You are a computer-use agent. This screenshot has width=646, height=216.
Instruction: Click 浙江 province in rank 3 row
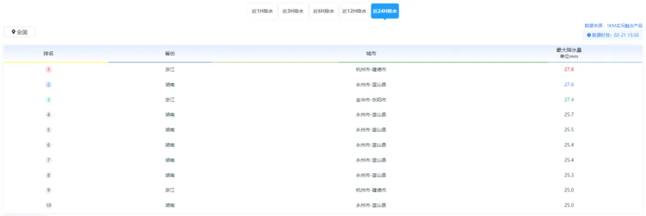(170, 100)
